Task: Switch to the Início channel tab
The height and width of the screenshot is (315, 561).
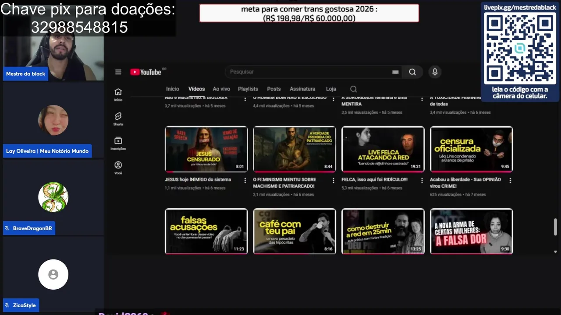Action: point(172,89)
